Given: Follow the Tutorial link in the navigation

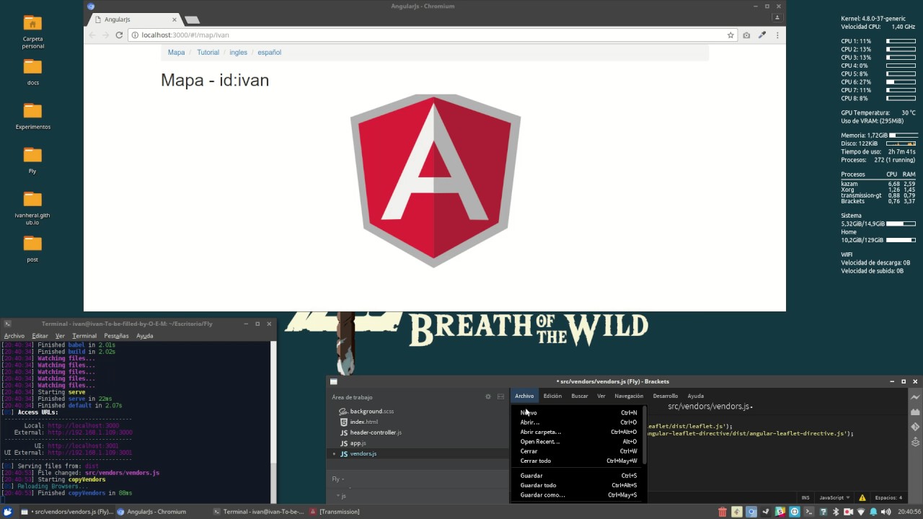Looking at the screenshot, I should click(x=208, y=53).
